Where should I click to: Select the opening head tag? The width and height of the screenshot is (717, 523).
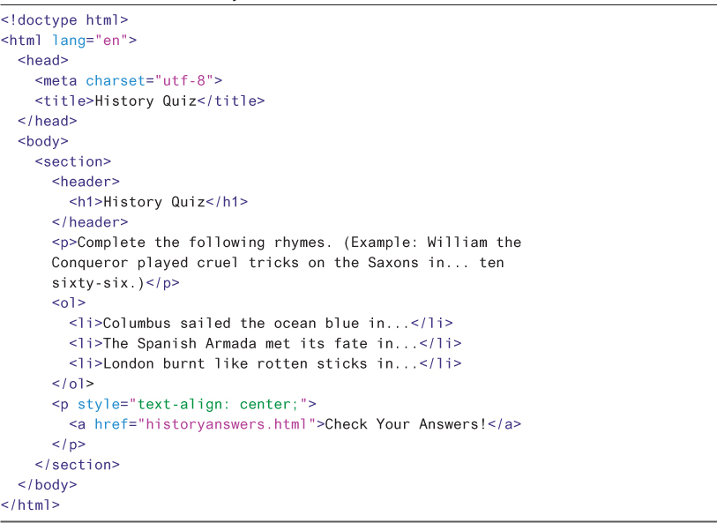[x=42, y=60]
